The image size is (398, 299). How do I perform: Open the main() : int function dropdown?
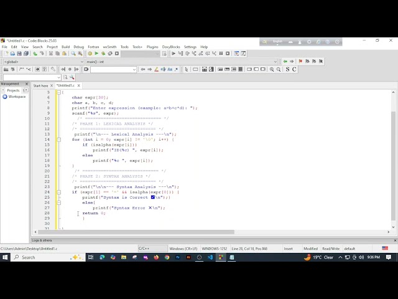point(182,62)
